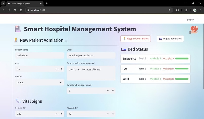
Task: Click the browser back arrow
Action: coord(4,10)
